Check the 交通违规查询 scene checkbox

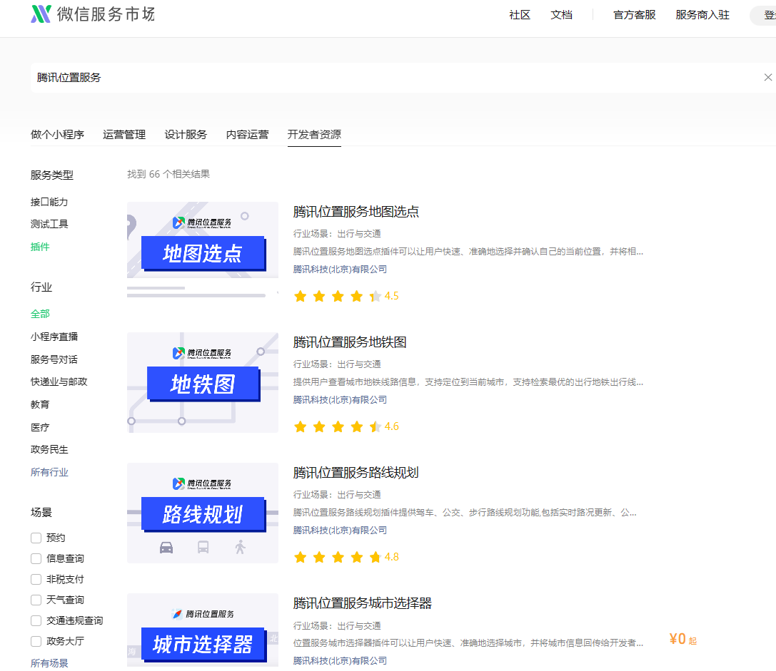[36, 620]
